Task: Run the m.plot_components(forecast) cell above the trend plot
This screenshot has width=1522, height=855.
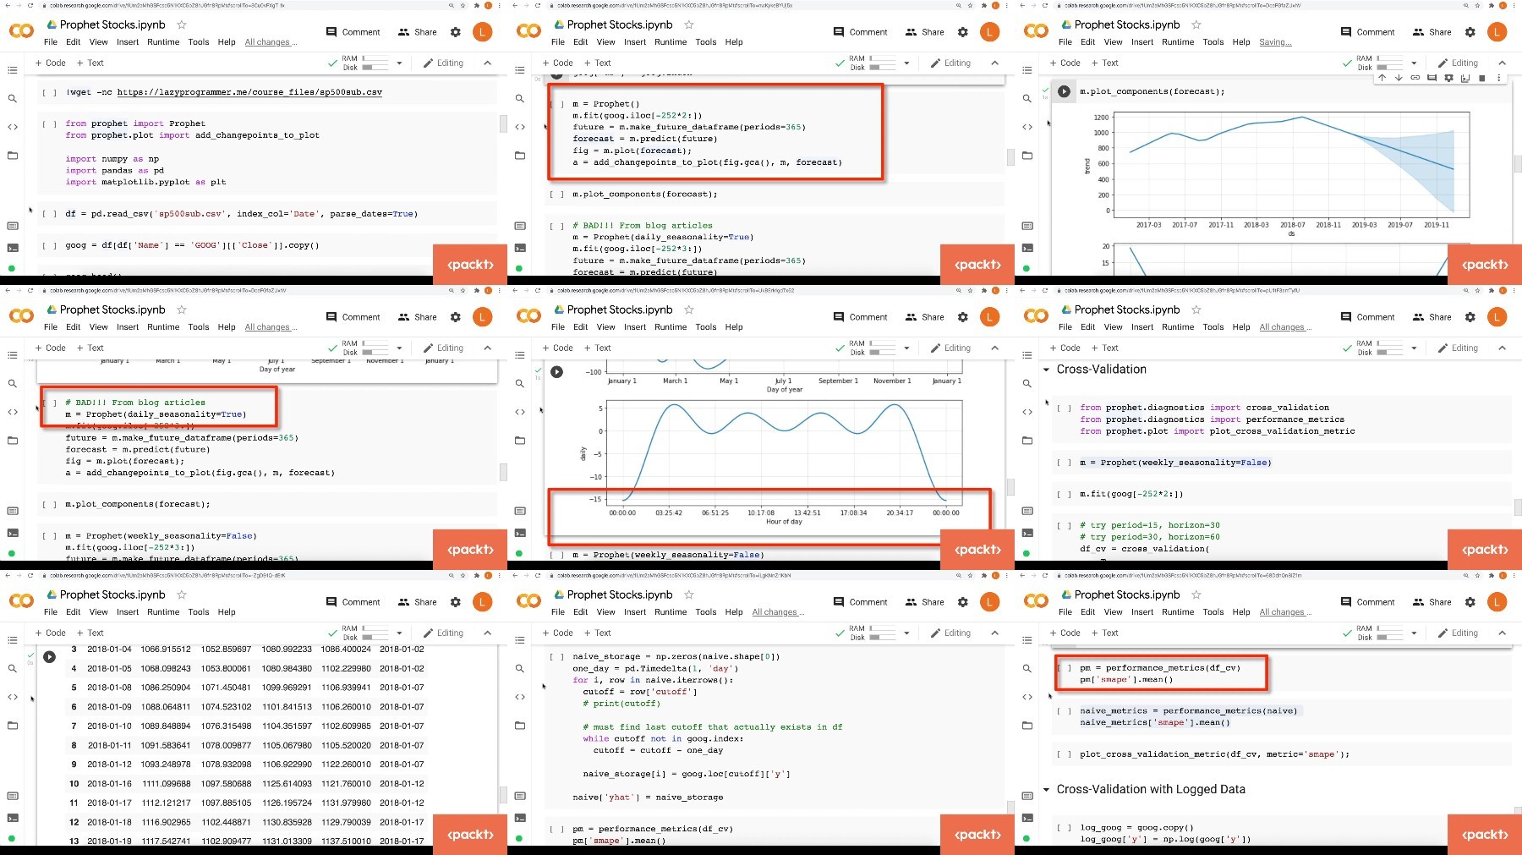Action: (x=1064, y=91)
